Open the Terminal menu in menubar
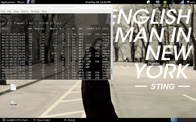This screenshot has width=196, height=122. pos(35,11)
